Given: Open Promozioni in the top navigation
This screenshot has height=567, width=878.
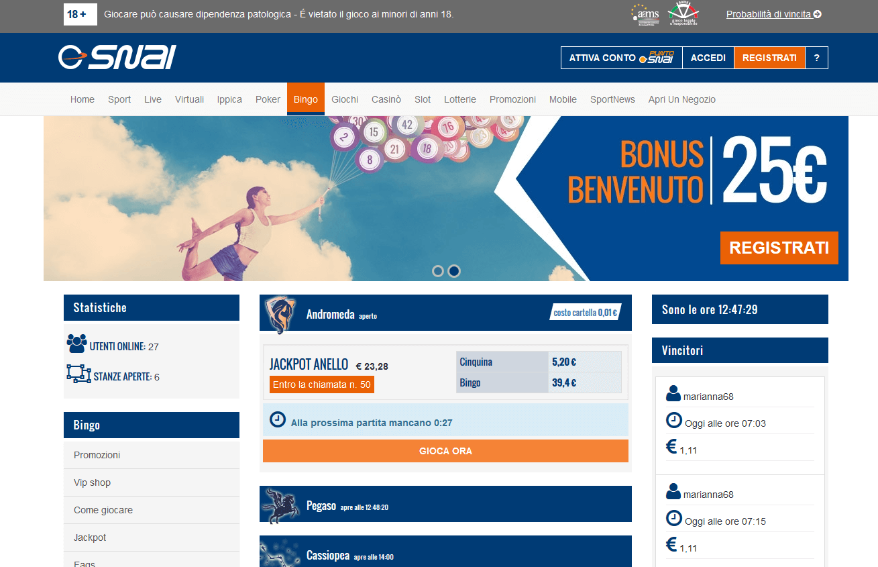Looking at the screenshot, I should tap(512, 99).
